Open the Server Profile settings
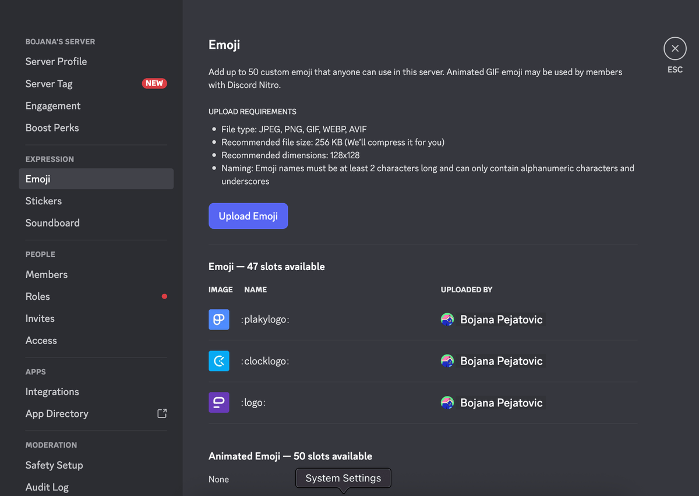This screenshot has width=699, height=496. coord(56,61)
